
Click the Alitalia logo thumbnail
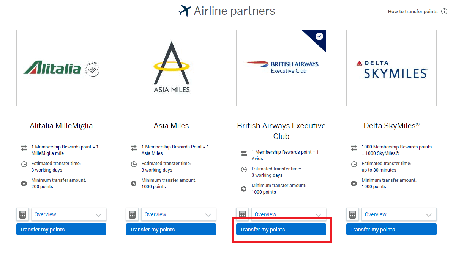point(61,68)
